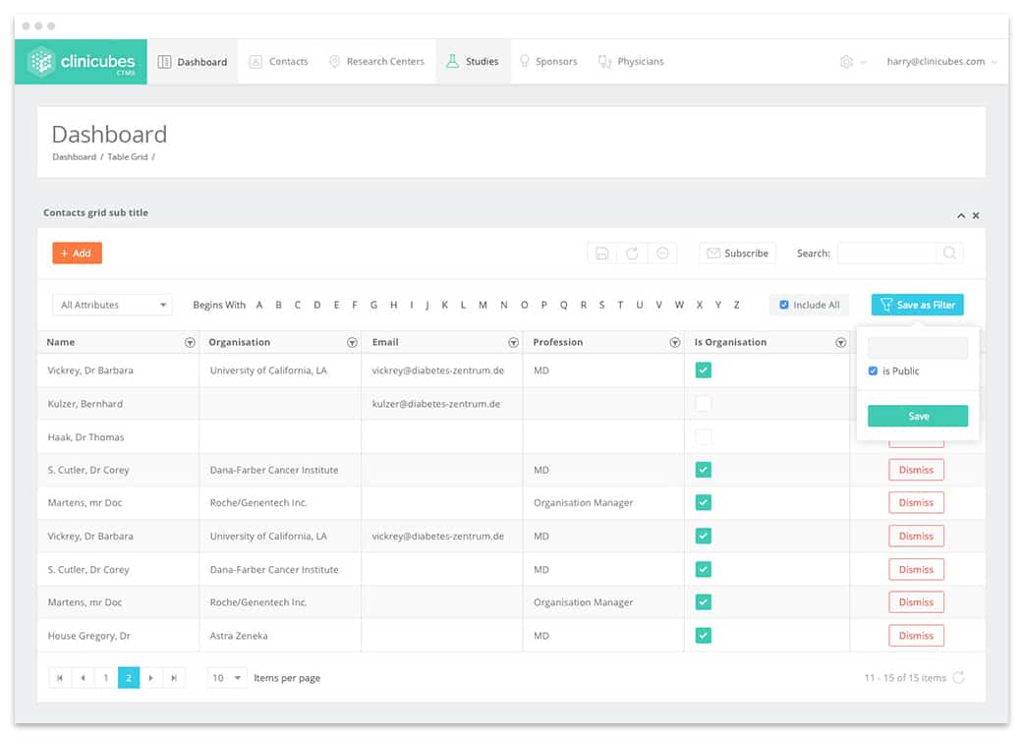The height and width of the screenshot is (738, 1023).
Task: Filter names beginning with letter M
Action: 483,305
